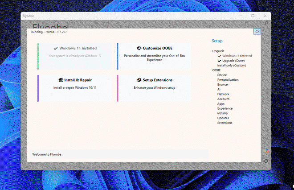Select the Windows 11 Installed card
This screenshot has width=294, height=190.
coord(75,56)
